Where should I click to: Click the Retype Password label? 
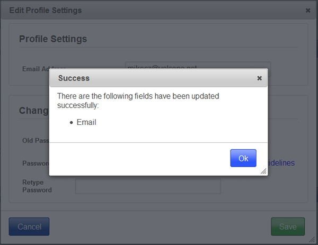pos(37,186)
